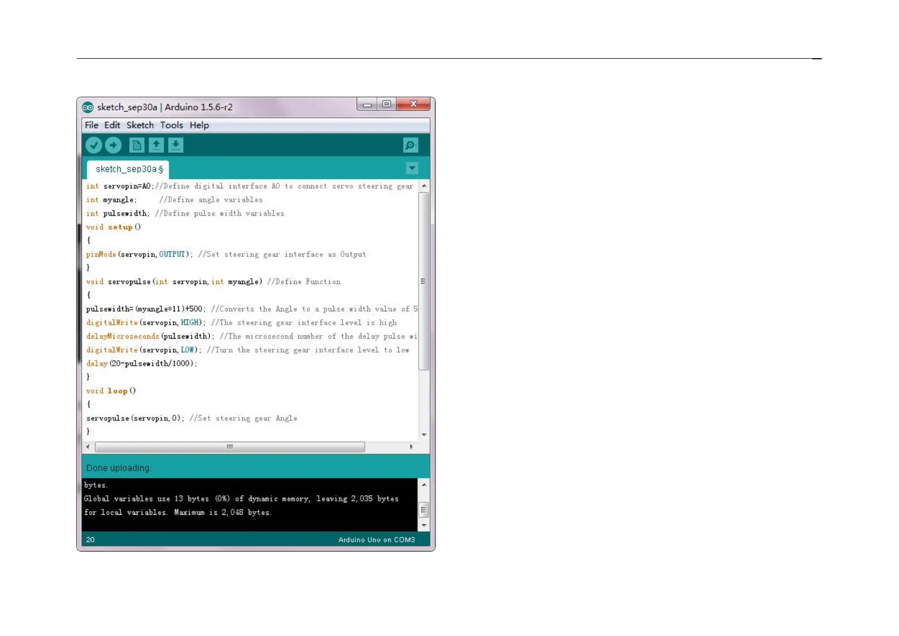
Task: Click the 'int pulsewidth;' code line
Action: pos(185,214)
